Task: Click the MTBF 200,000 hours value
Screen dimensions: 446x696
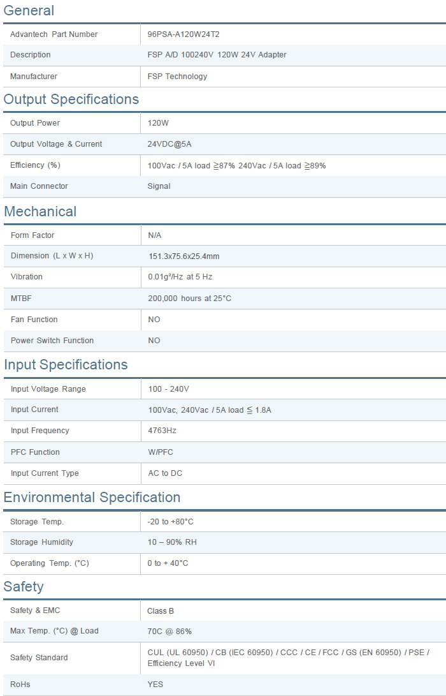Action: point(189,299)
